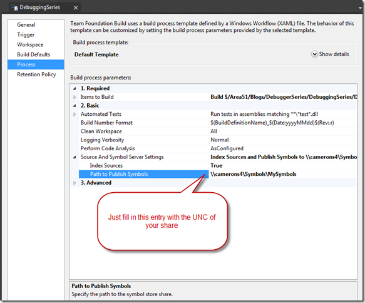Open the tab overflow dropdown arrow
This screenshot has height=303, width=365.
click(361, 8)
